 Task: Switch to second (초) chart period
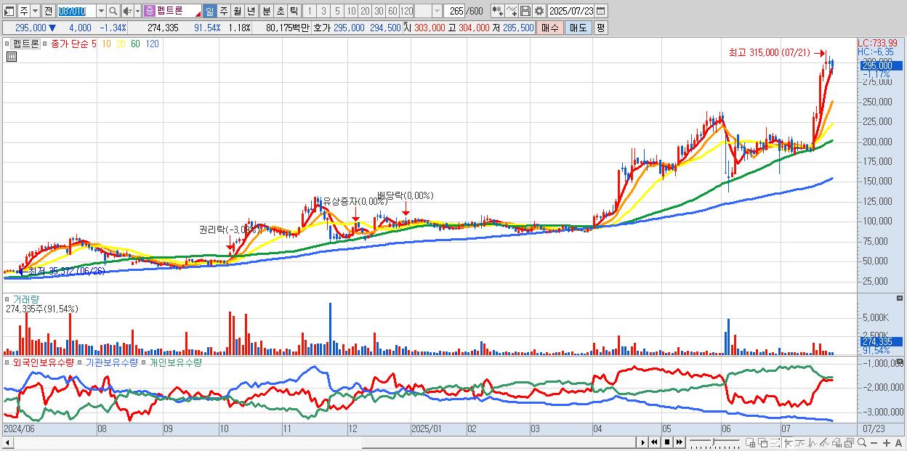(x=280, y=11)
